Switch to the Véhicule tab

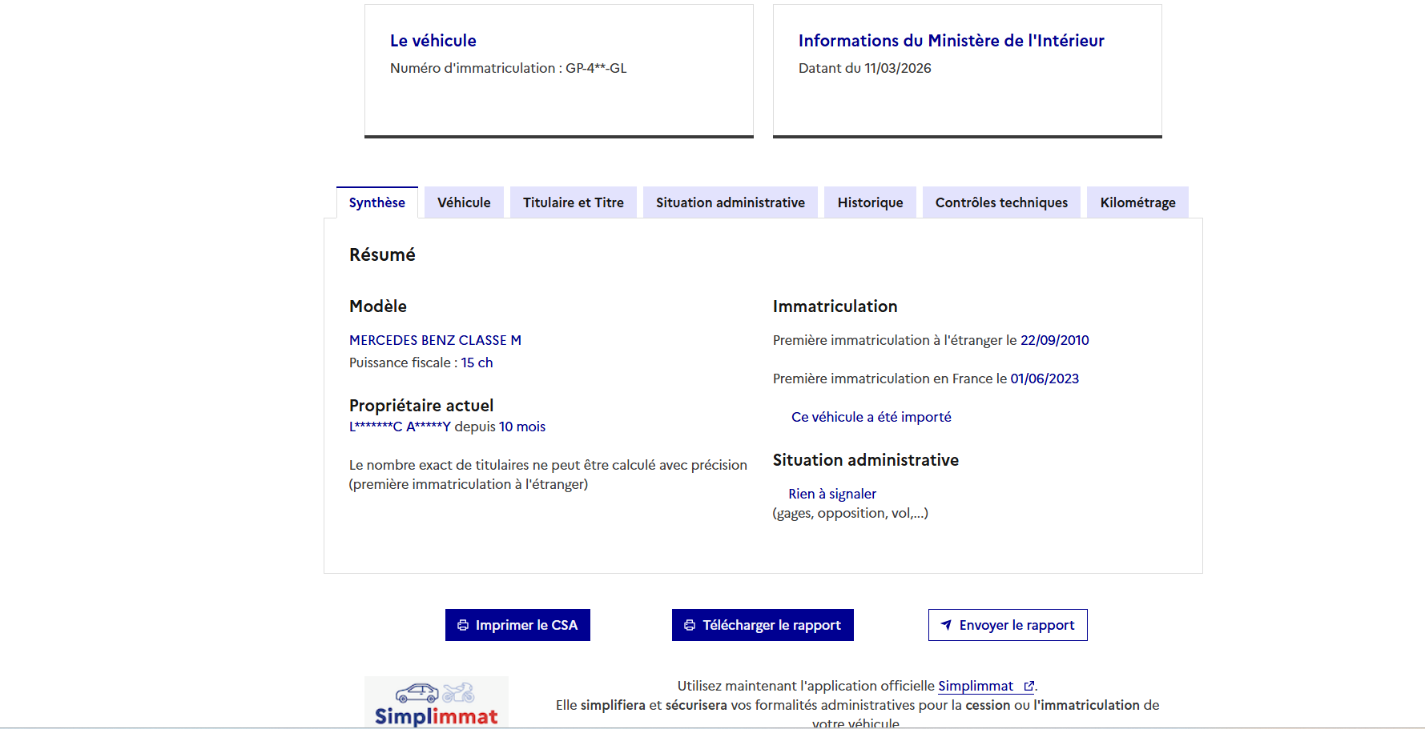coord(464,202)
